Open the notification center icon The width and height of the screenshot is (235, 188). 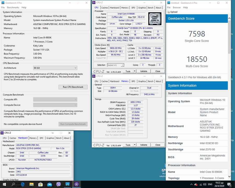click(229, 184)
